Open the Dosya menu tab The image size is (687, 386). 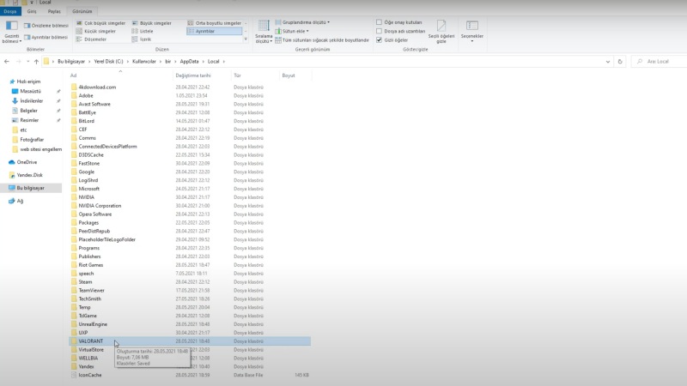click(x=10, y=11)
